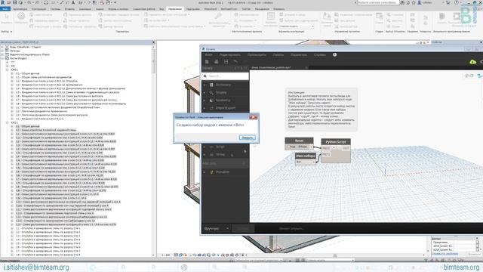Click Dynamo info notification icon in menu bar

click(x=334, y=54)
